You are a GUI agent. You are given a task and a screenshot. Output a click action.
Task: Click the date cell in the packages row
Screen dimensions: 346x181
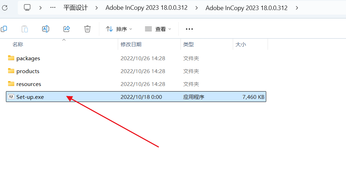point(143,58)
